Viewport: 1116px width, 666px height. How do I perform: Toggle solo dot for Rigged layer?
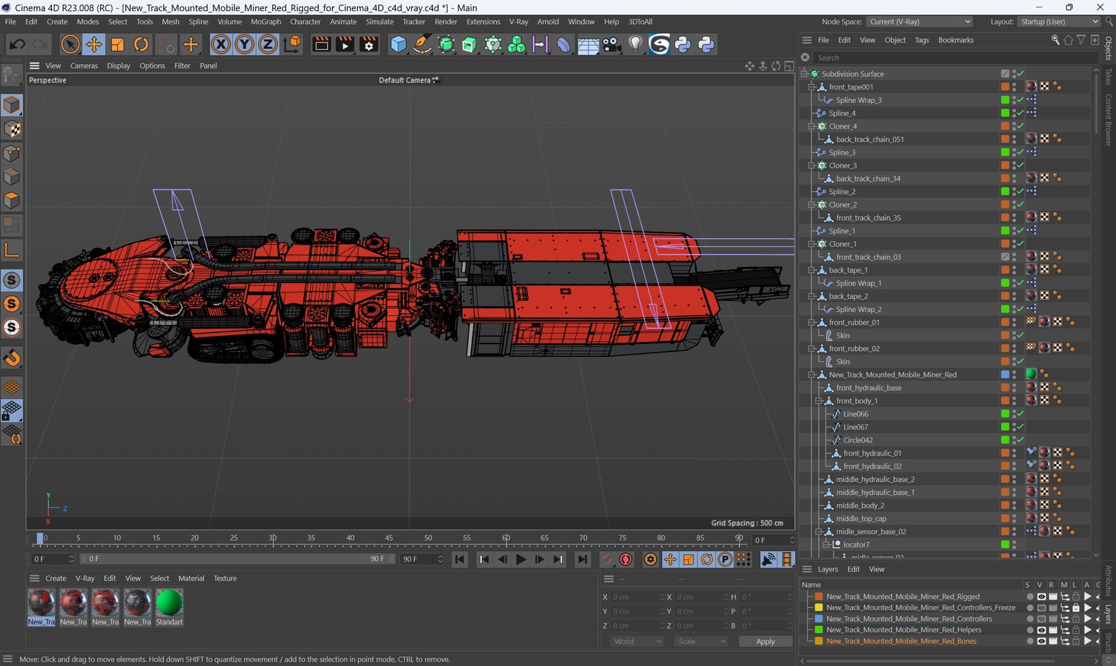1029,597
